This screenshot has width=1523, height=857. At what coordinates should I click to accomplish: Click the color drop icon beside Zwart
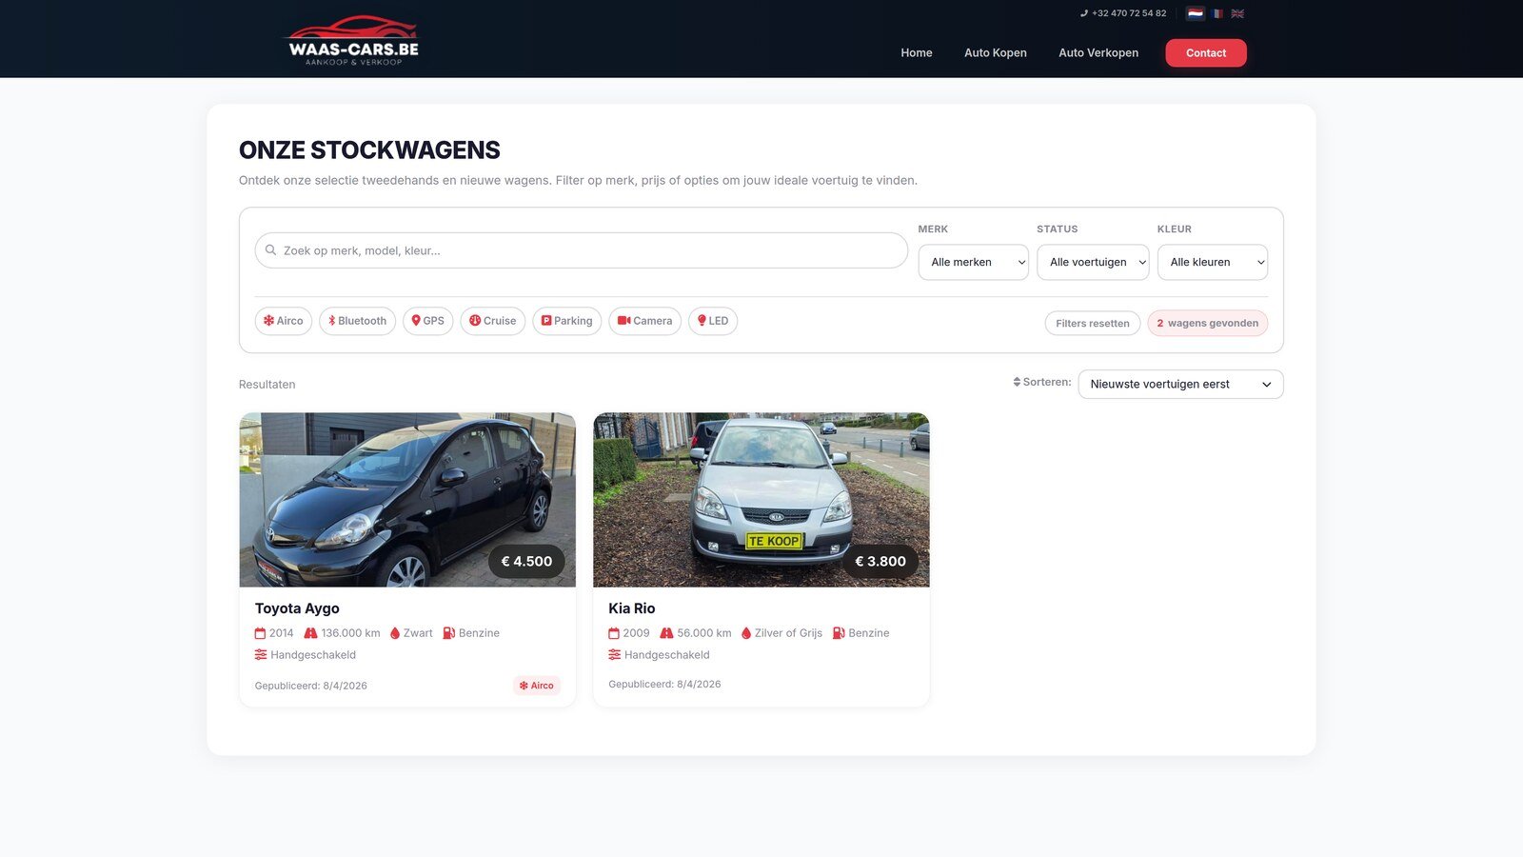pos(395,633)
